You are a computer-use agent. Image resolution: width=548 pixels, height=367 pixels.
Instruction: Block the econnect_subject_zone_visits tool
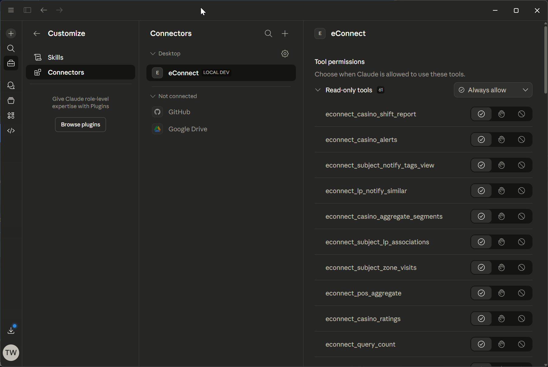tap(521, 268)
